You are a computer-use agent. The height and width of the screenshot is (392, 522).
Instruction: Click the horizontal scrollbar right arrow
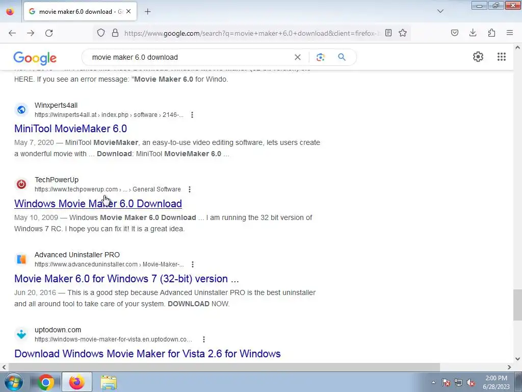(x=509, y=367)
